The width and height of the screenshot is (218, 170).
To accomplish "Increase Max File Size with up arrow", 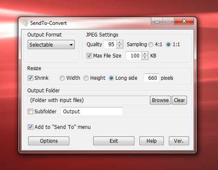I will click(x=144, y=54).
